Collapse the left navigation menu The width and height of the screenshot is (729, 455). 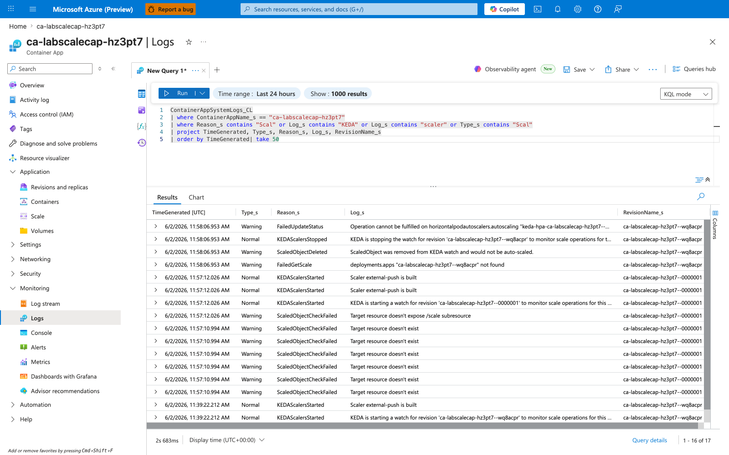[113, 69]
